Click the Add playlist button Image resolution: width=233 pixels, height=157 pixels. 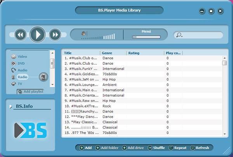point(31,91)
